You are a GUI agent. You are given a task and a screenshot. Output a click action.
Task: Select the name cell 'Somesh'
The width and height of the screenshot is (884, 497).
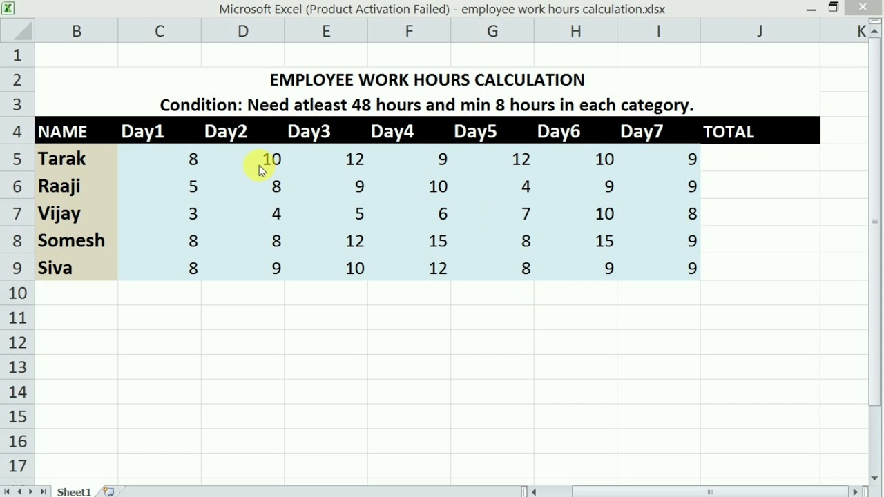pyautogui.click(x=76, y=240)
